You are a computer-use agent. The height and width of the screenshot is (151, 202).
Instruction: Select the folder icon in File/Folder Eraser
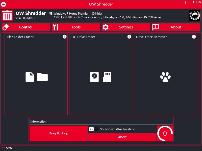(x=42, y=77)
